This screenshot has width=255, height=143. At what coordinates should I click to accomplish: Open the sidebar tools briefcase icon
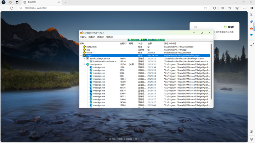251,28
